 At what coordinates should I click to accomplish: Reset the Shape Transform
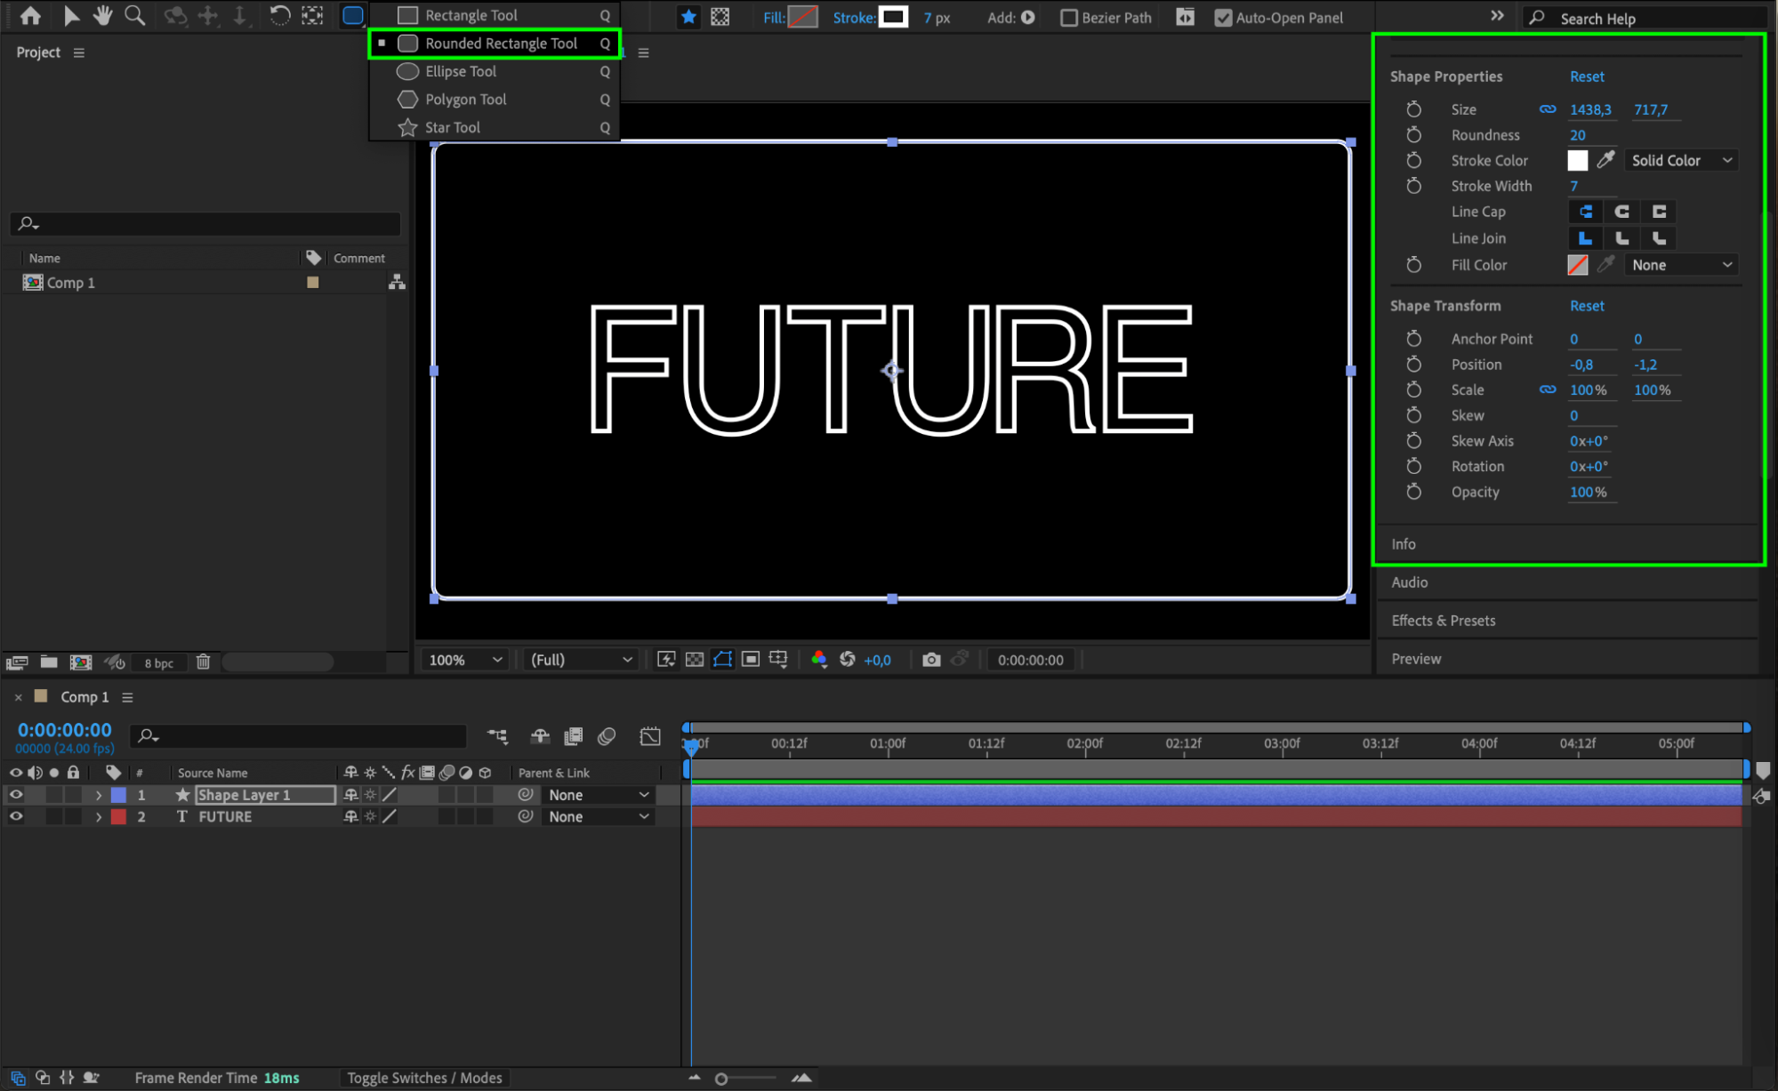1587,306
